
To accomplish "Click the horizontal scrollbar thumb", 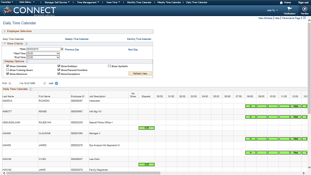I will 83,173.
